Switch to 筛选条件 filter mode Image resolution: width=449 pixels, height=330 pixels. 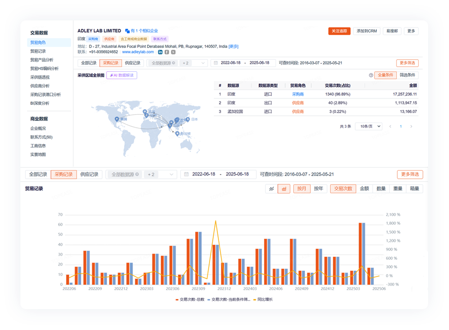(x=408, y=75)
